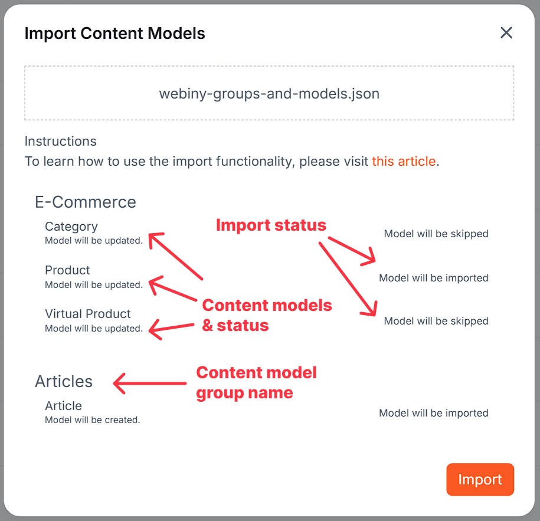Close the Import Content Models dialog

[x=506, y=33]
